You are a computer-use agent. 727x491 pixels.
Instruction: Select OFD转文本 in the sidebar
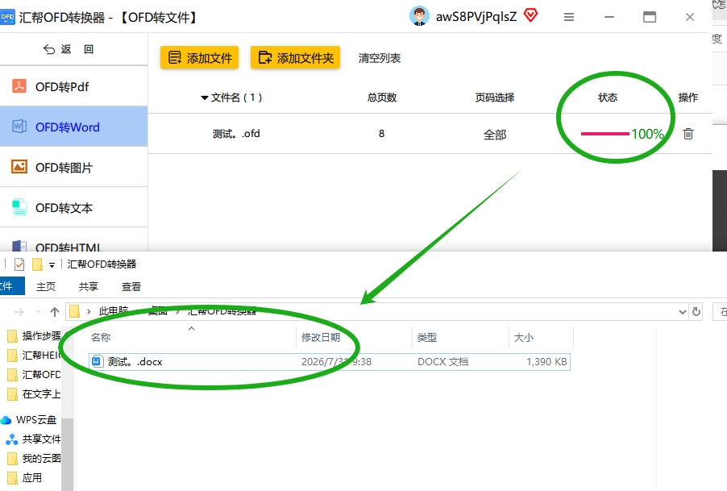(x=73, y=207)
